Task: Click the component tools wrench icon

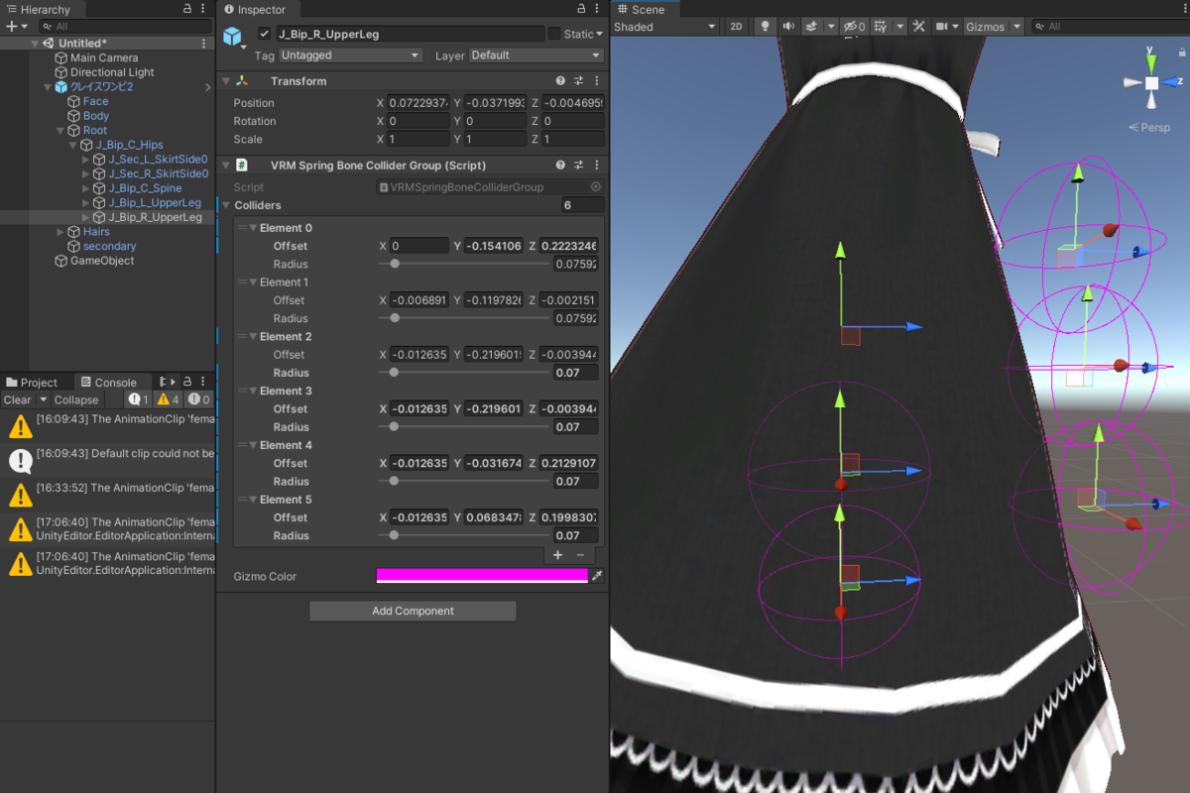Action: pos(917,26)
